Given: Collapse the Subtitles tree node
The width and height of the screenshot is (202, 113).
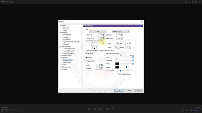Looking at the screenshot, I should [60, 58].
